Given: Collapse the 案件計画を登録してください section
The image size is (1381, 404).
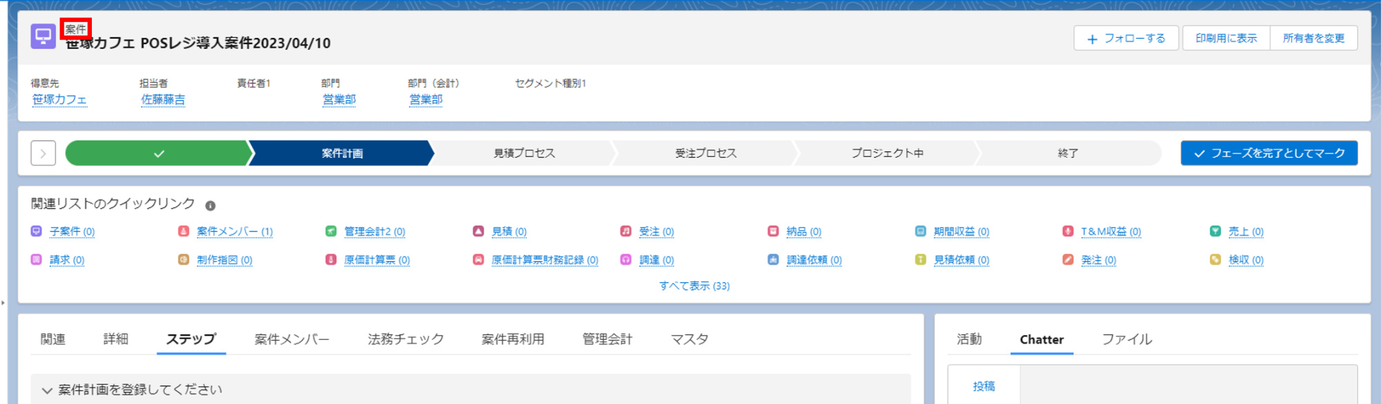Looking at the screenshot, I should [47, 390].
